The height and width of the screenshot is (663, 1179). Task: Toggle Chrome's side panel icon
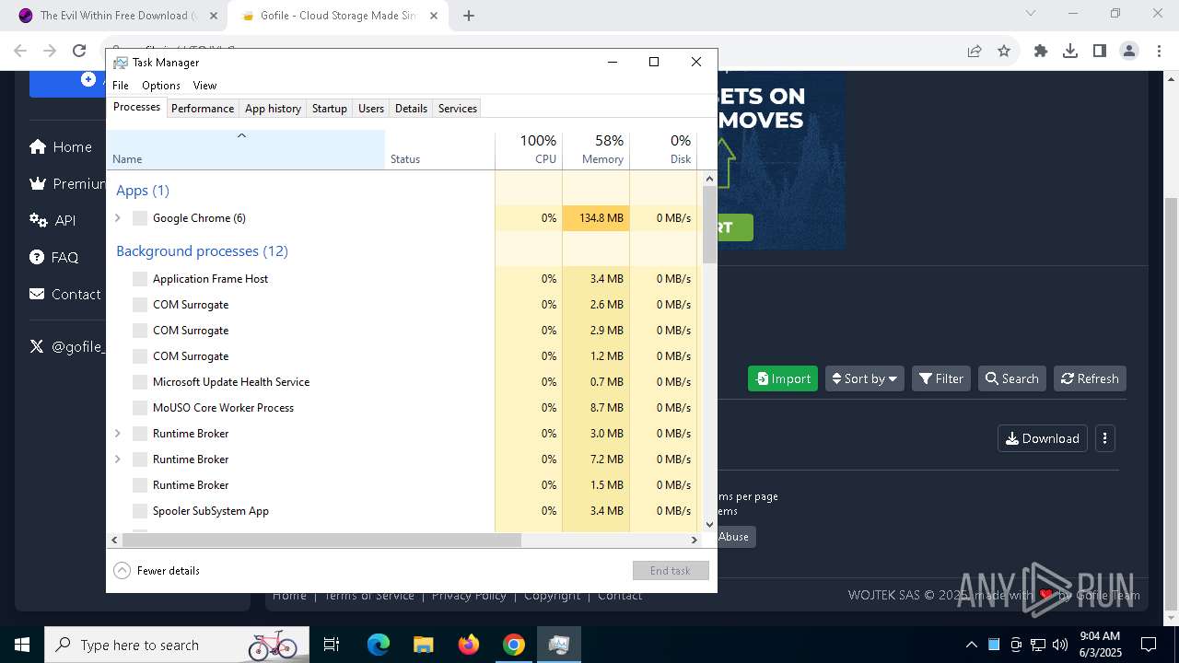coord(1100,52)
